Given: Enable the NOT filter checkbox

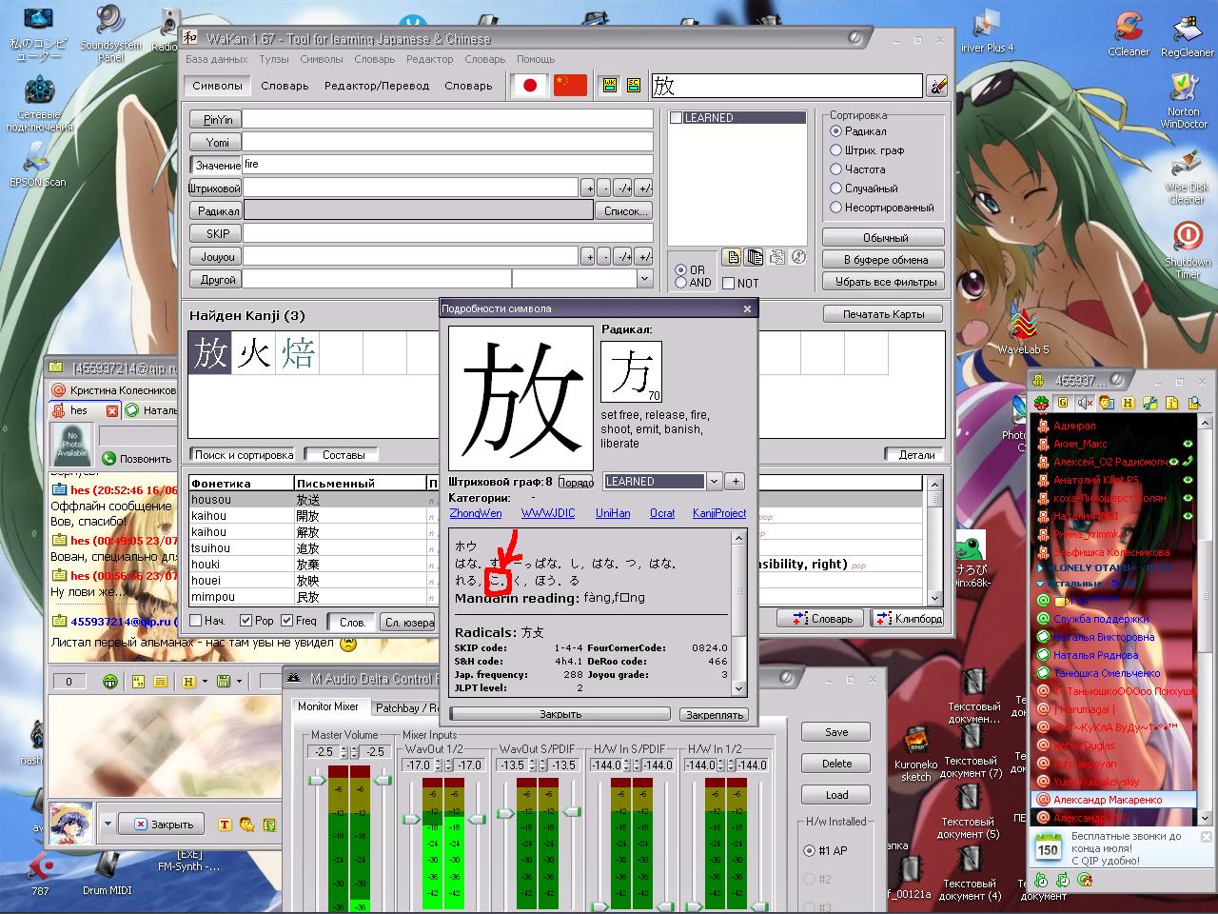Looking at the screenshot, I should pos(729,283).
